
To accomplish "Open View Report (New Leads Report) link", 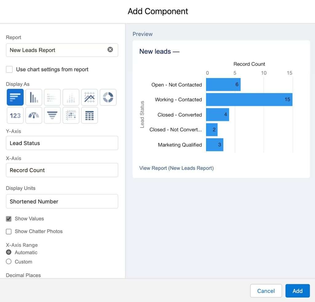I will click(x=176, y=168).
